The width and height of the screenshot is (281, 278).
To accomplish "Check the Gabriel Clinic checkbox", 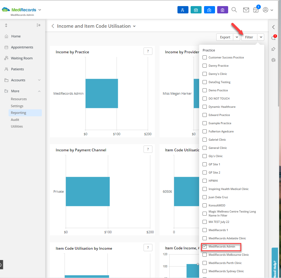I will coord(204,139).
